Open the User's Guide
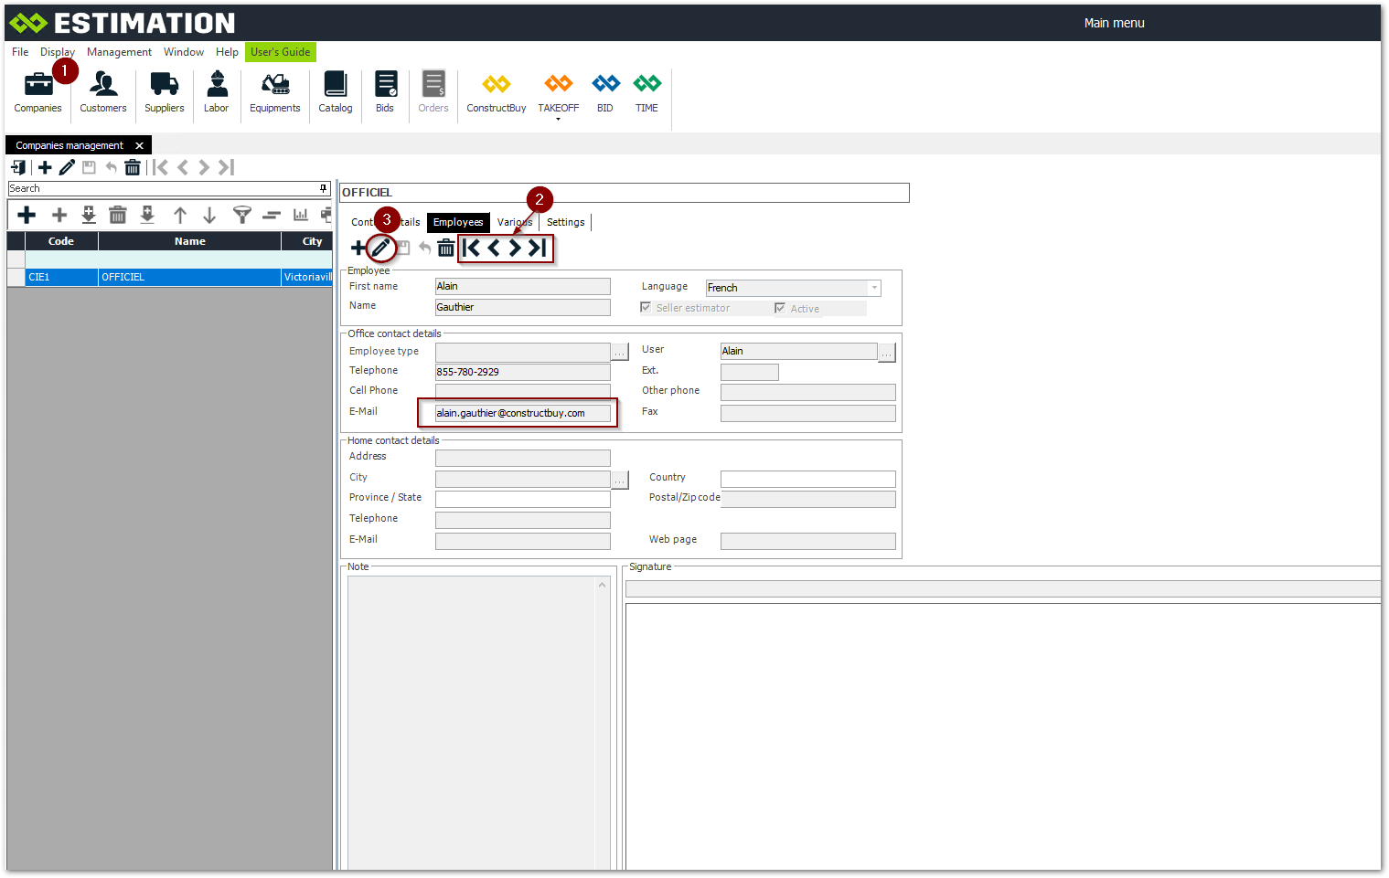This screenshot has height=878, width=1389. [280, 52]
